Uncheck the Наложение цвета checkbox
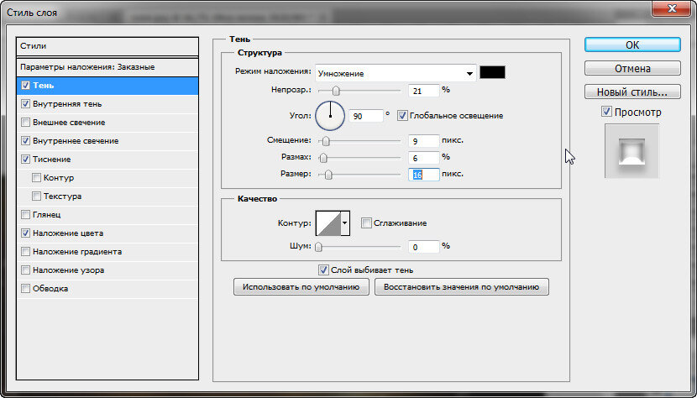 [26, 233]
